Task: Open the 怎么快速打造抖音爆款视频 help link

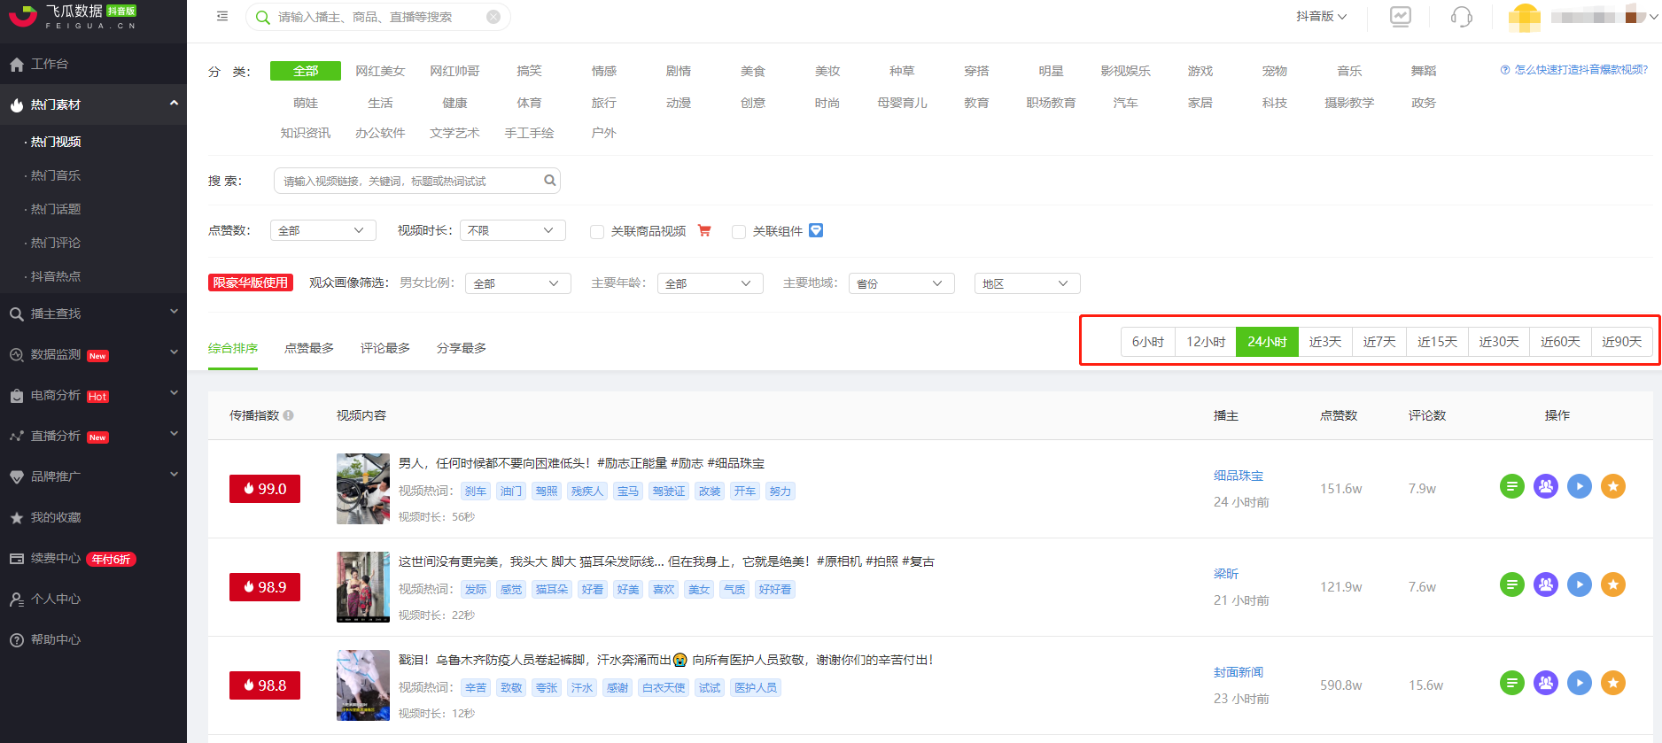Action: (1574, 69)
